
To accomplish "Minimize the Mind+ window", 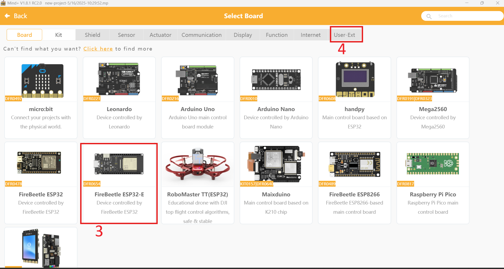I will coord(467,3).
